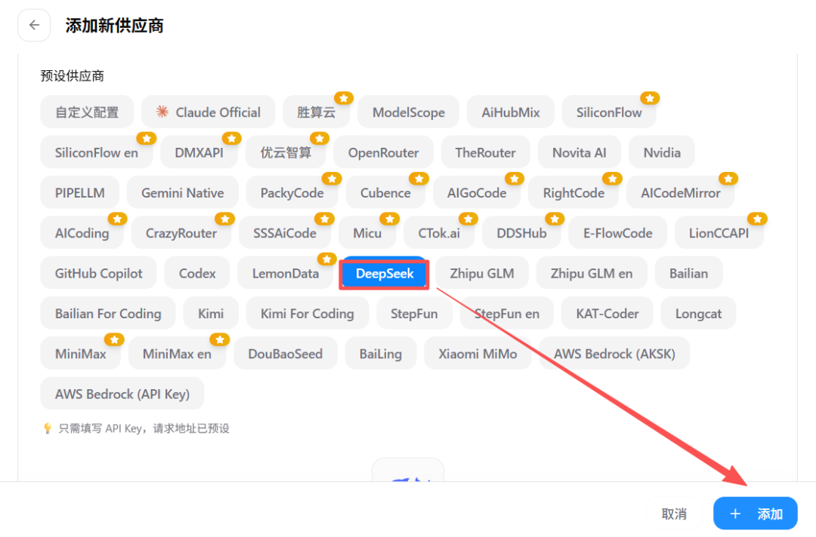Screen dimensions: 816x537
Task: Pick the ModelScope provider
Action: [409, 112]
